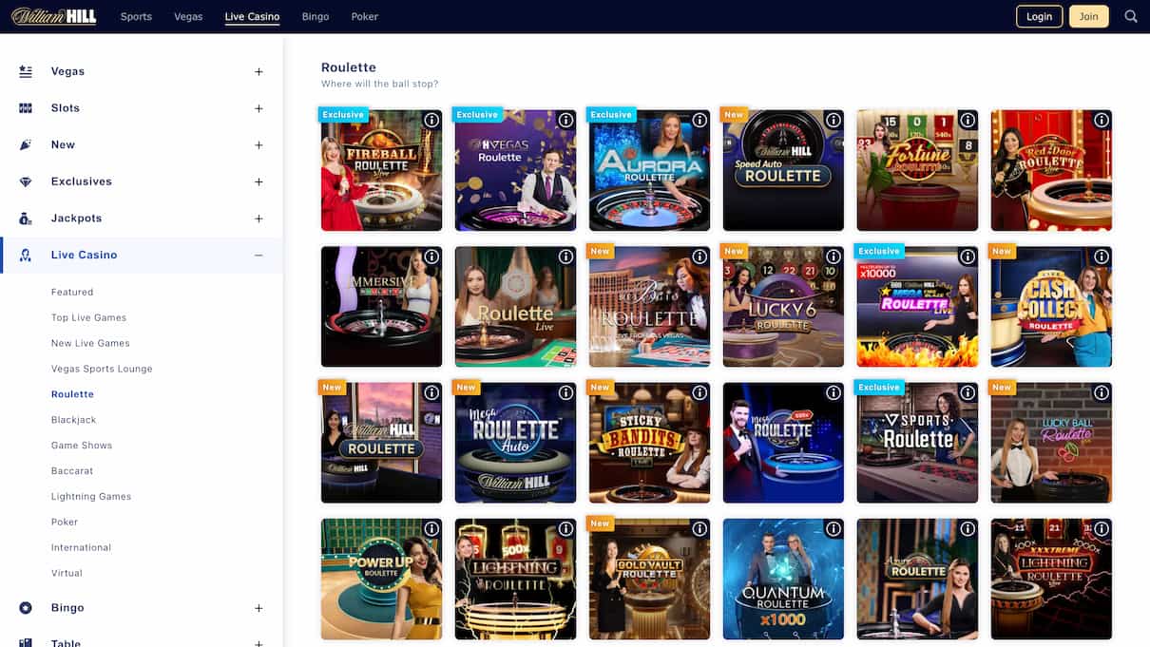Show info for Sticky Bandits Roulette

700,392
